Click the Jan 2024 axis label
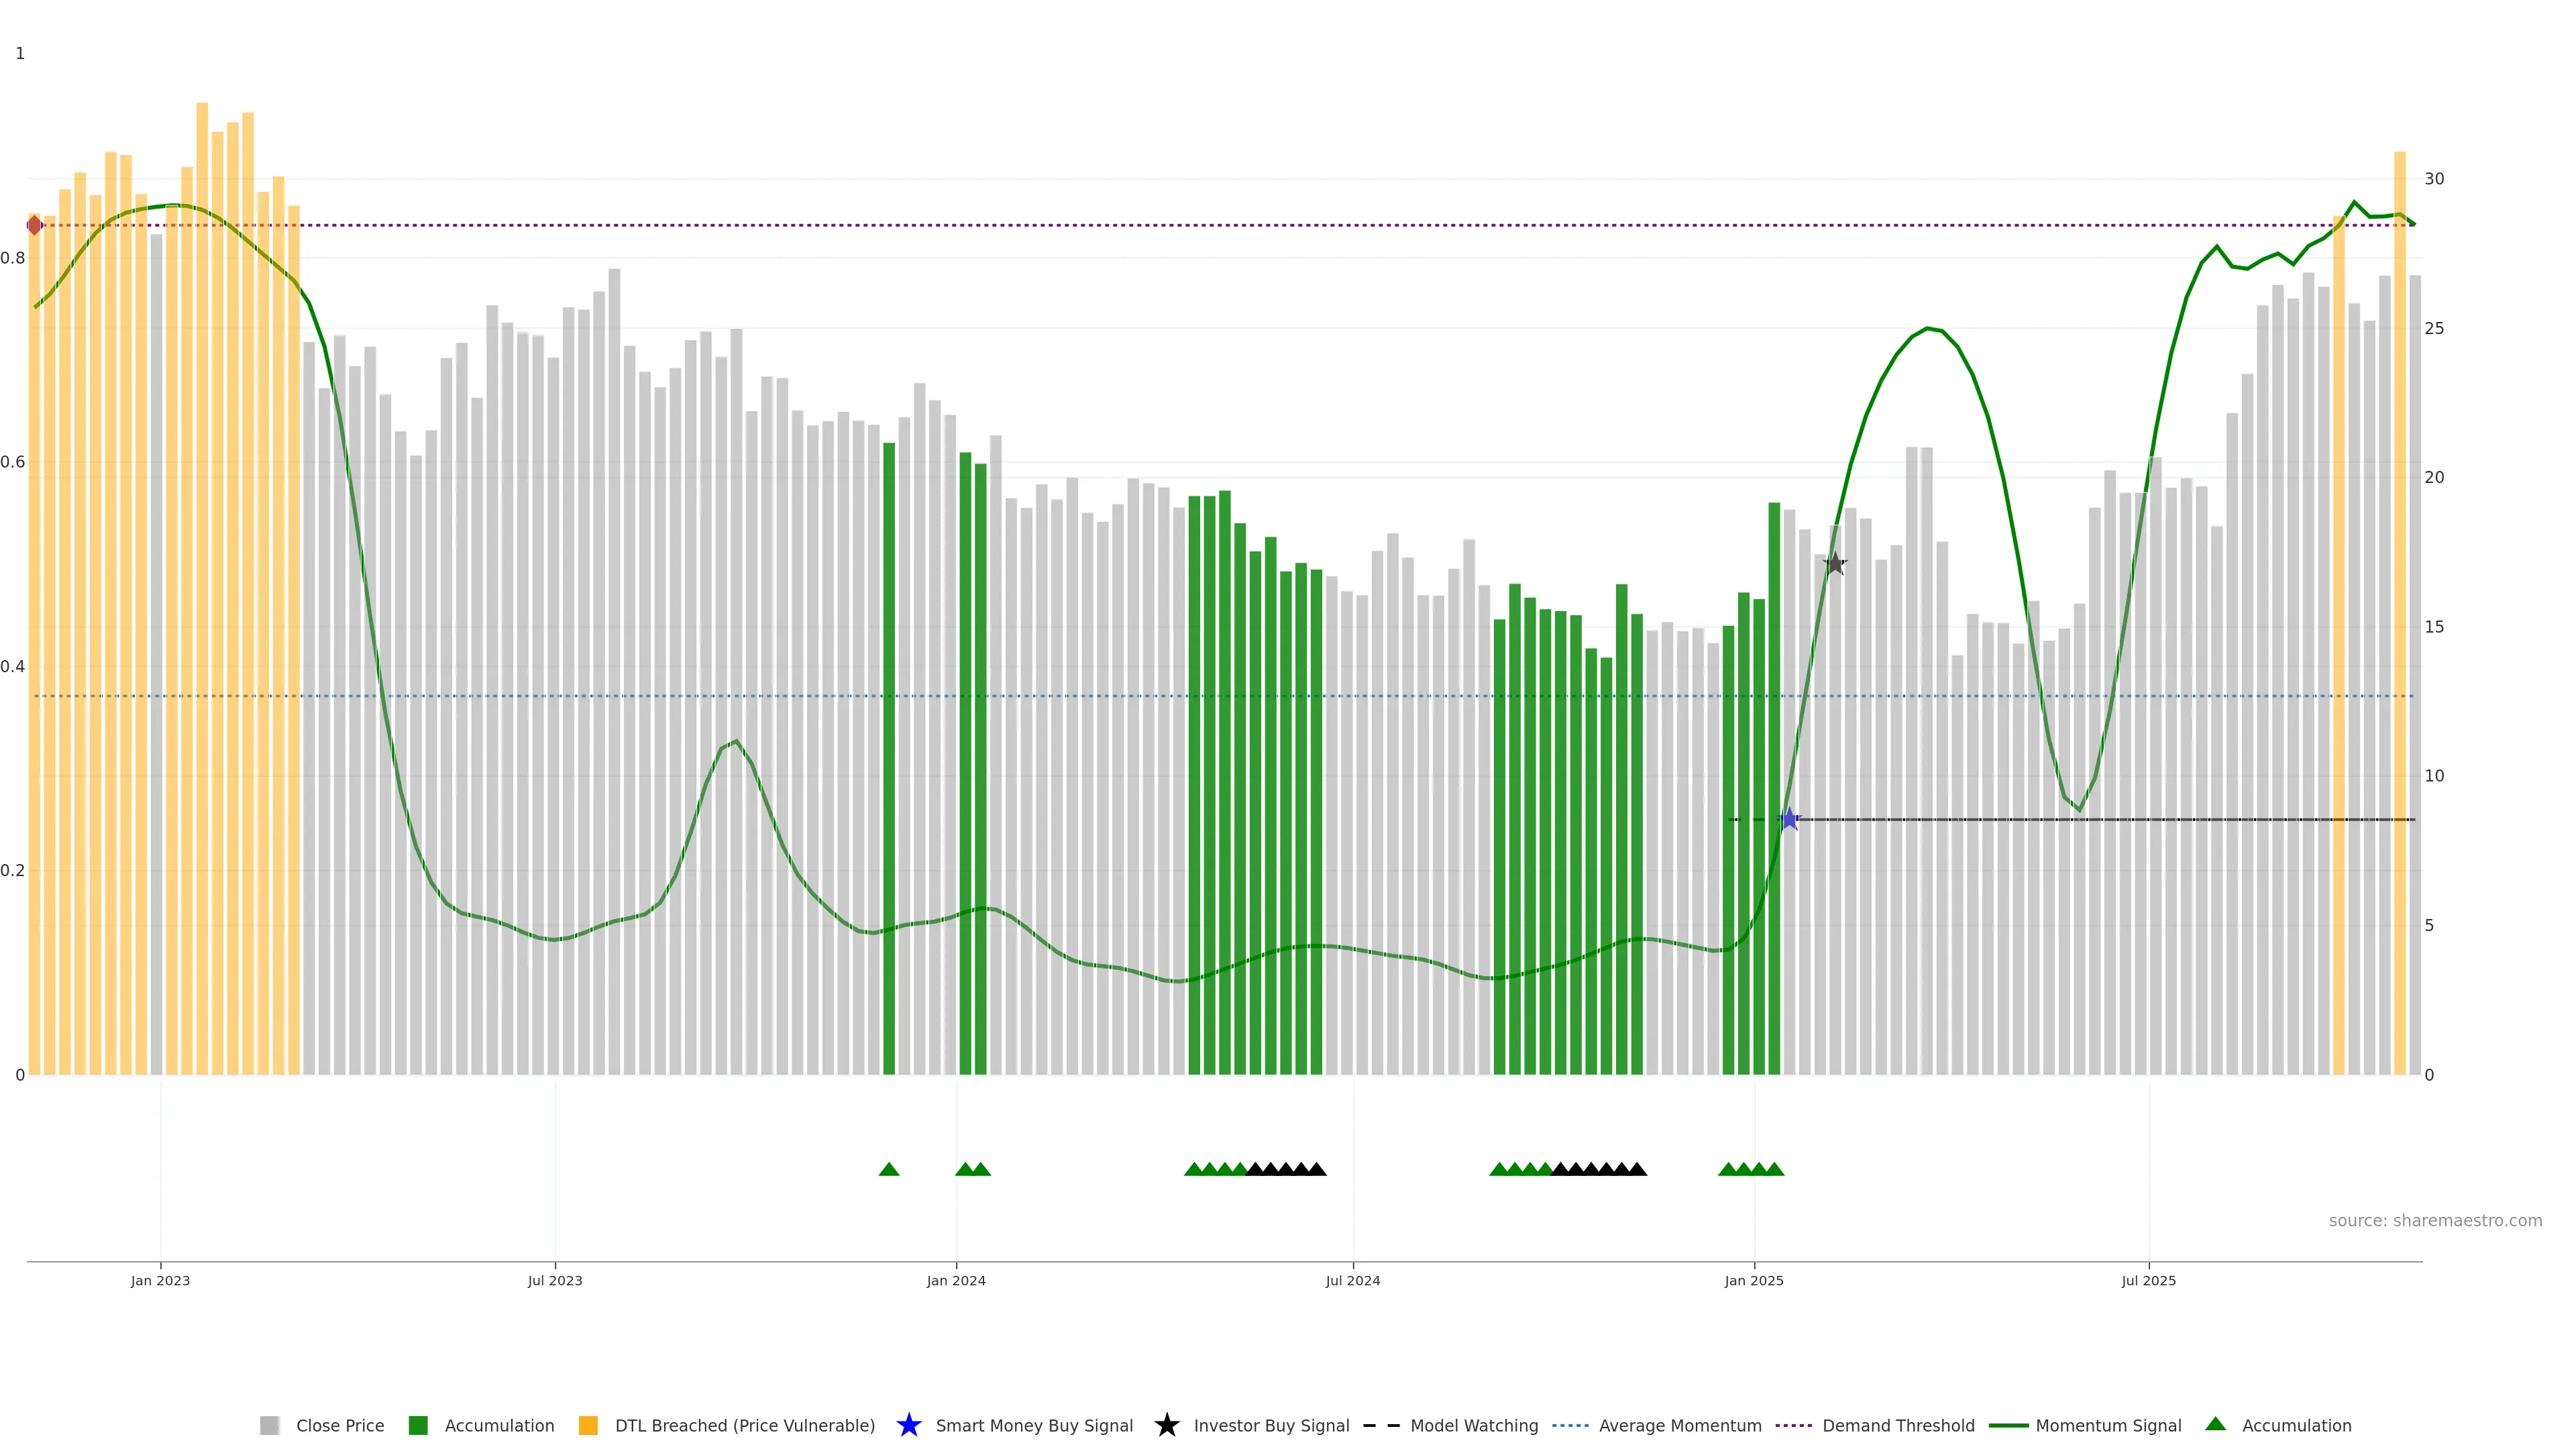 pos(956,1280)
